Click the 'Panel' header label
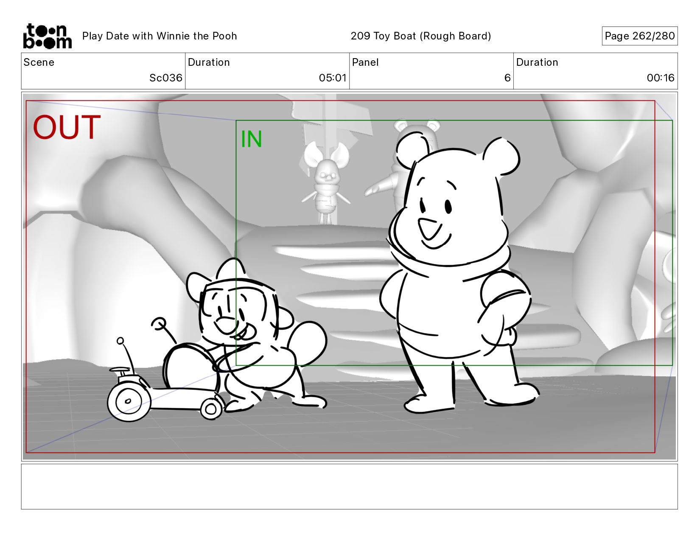Screen dimensions: 700x541 (365, 62)
